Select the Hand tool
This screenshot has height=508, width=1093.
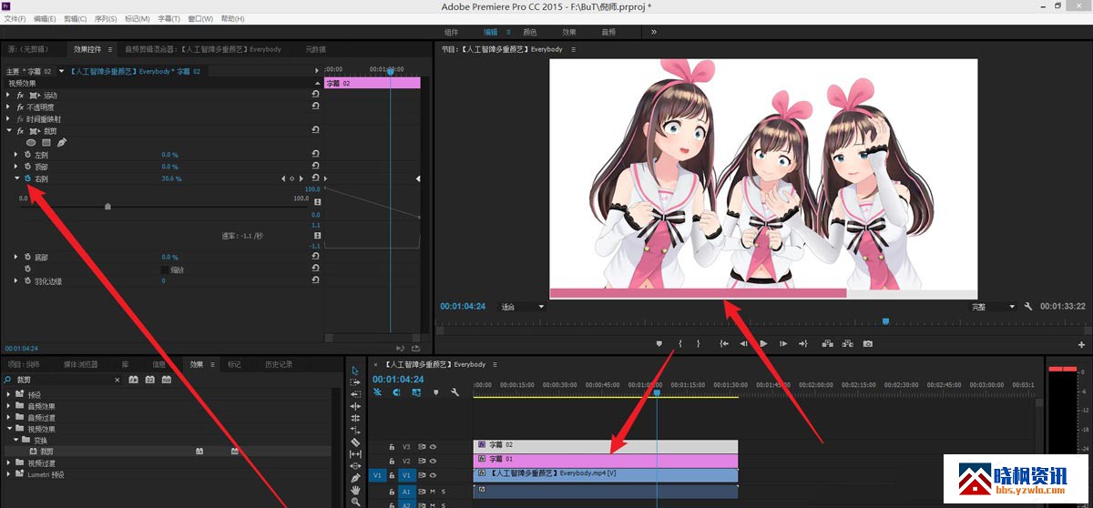[x=355, y=490]
